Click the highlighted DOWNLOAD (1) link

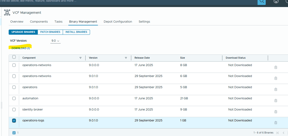coord(21,48)
